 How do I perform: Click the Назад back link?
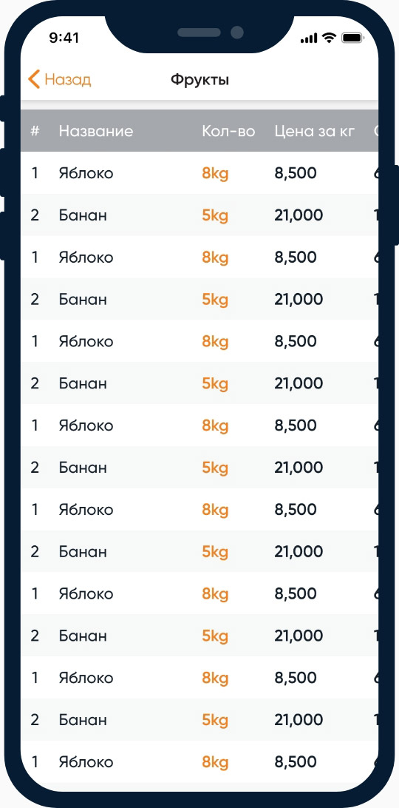point(68,80)
